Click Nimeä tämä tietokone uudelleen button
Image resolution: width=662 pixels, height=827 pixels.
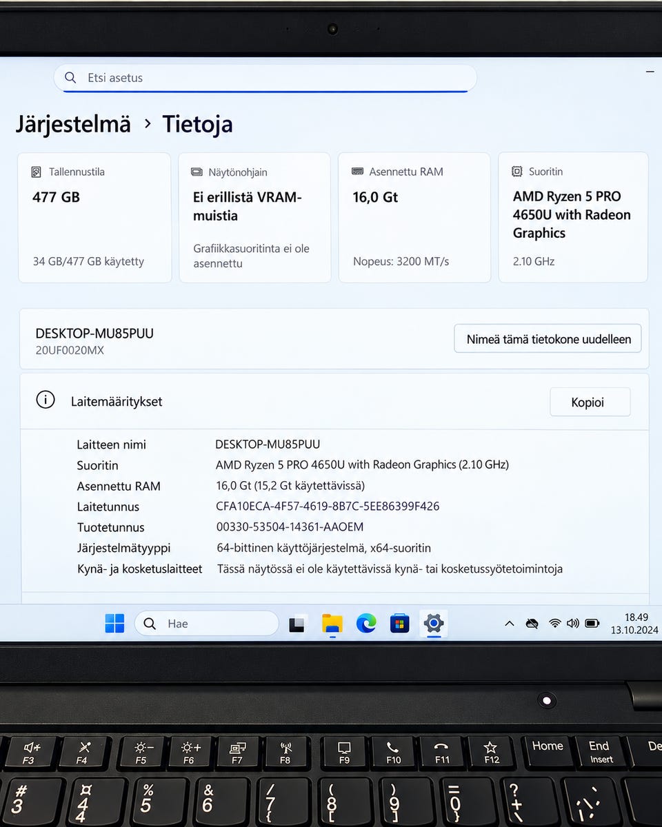coord(548,339)
